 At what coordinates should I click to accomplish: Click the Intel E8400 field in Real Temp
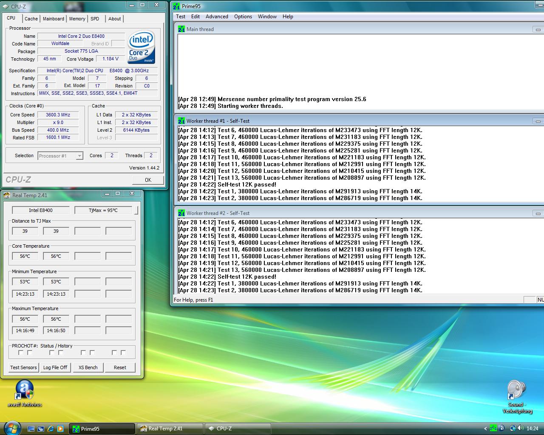(x=41, y=210)
